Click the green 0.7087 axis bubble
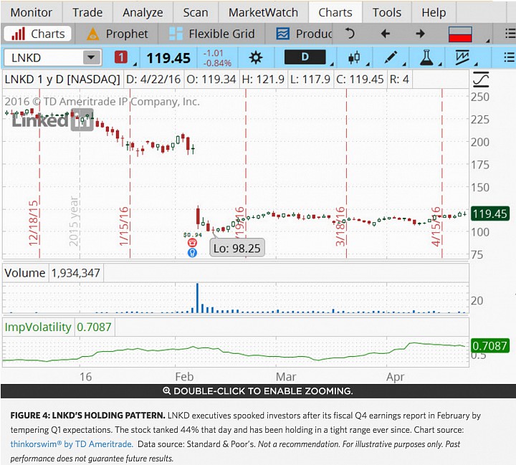The image size is (516, 465). [x=489, y=345]
